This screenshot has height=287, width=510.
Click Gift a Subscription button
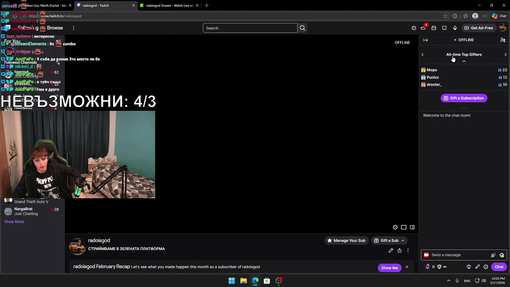coord(464,98)
